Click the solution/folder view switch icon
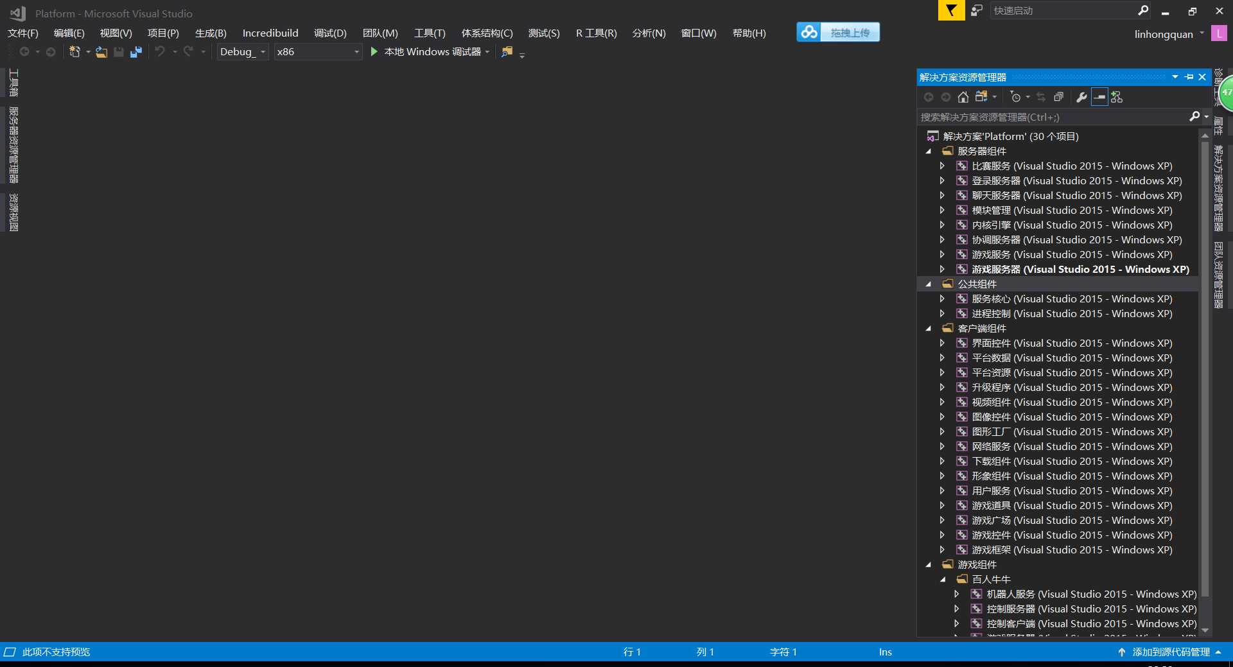Viewport: 1233px width, 667px height. [981, 97]
